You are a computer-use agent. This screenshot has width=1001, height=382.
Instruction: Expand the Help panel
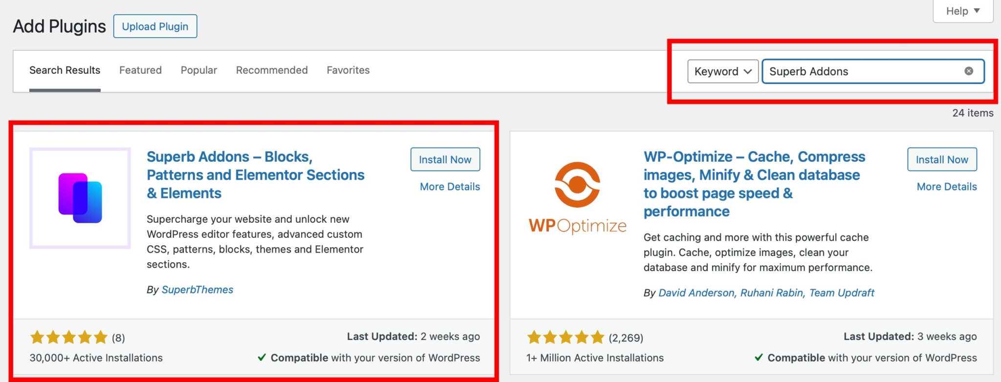pyautogui.click(x=963, y=11)
